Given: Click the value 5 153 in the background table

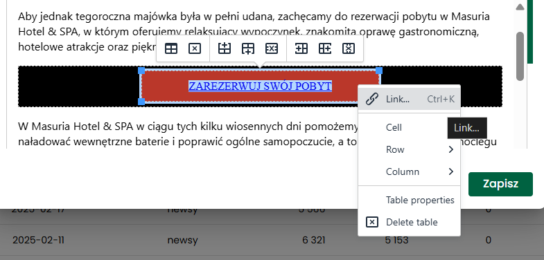Looking at the screenshot, I should tap(396, 240).
